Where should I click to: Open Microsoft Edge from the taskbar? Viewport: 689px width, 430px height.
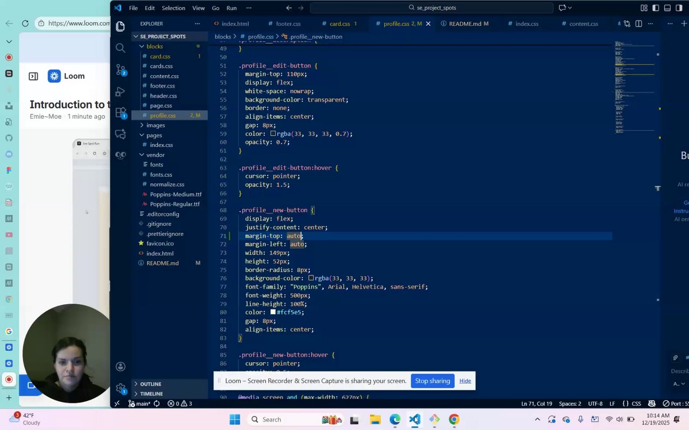click(x=395, y=420)
